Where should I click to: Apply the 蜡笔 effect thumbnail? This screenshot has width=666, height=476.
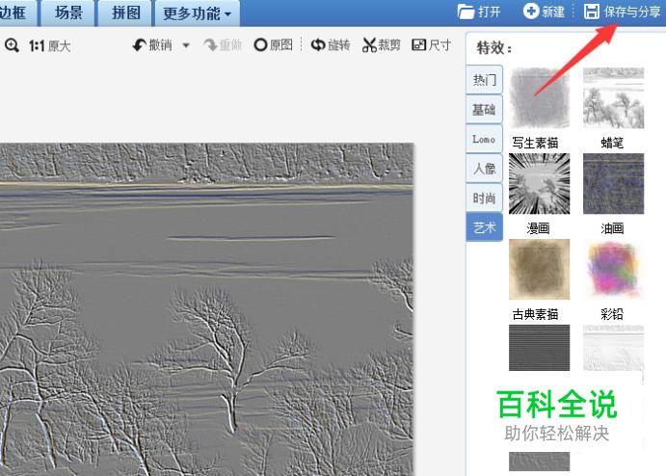click(x=613, y=98)
